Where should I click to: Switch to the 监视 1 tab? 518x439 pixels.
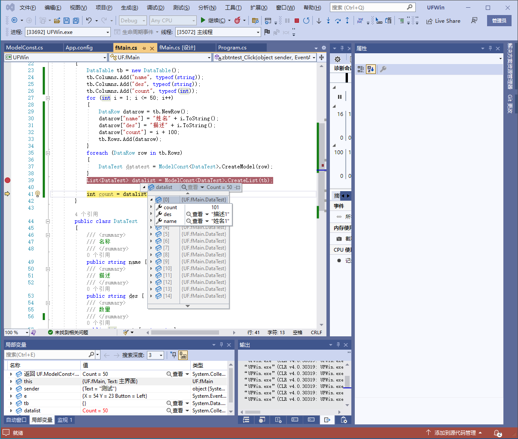click(65, 420)
